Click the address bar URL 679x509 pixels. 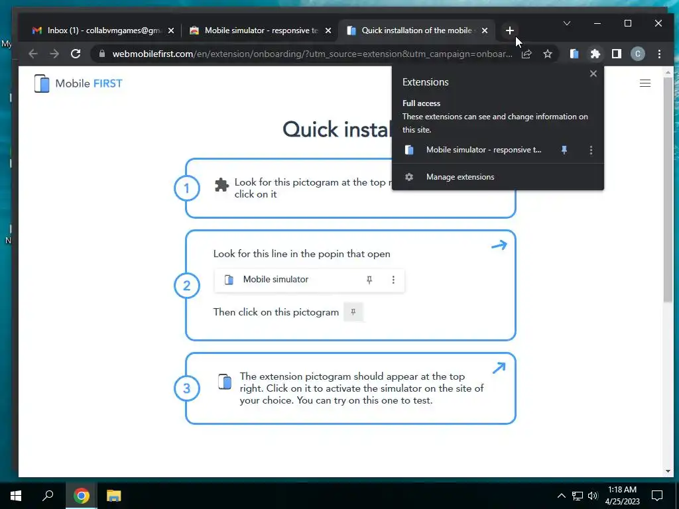[312, 54]
